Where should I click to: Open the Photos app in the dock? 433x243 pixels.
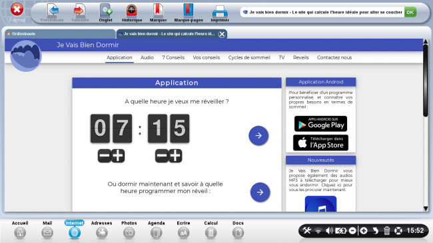pos(129,230)
